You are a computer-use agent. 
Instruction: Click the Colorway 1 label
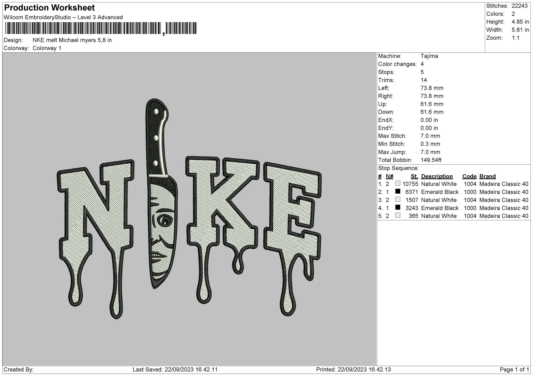coord(48,48)
